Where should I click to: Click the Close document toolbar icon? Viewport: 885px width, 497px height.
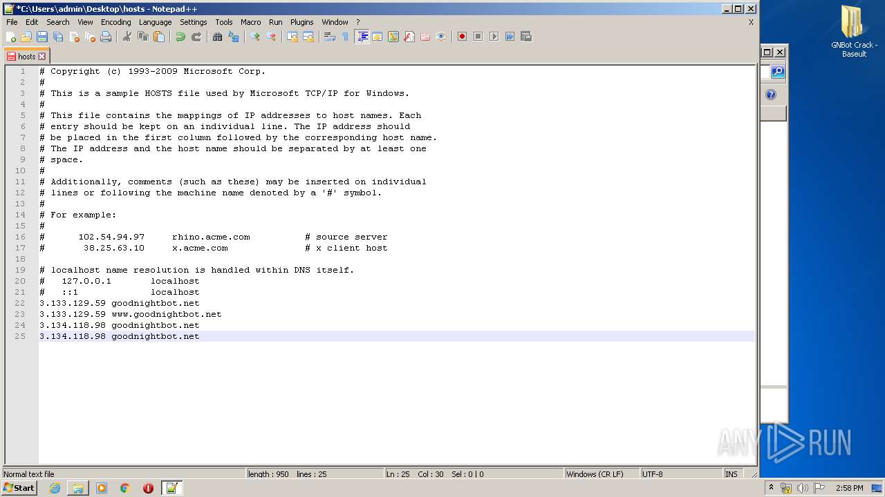[x=74, y=37]
